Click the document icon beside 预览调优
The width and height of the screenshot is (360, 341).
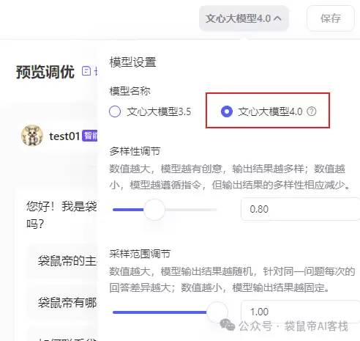(x=86, y=71)
